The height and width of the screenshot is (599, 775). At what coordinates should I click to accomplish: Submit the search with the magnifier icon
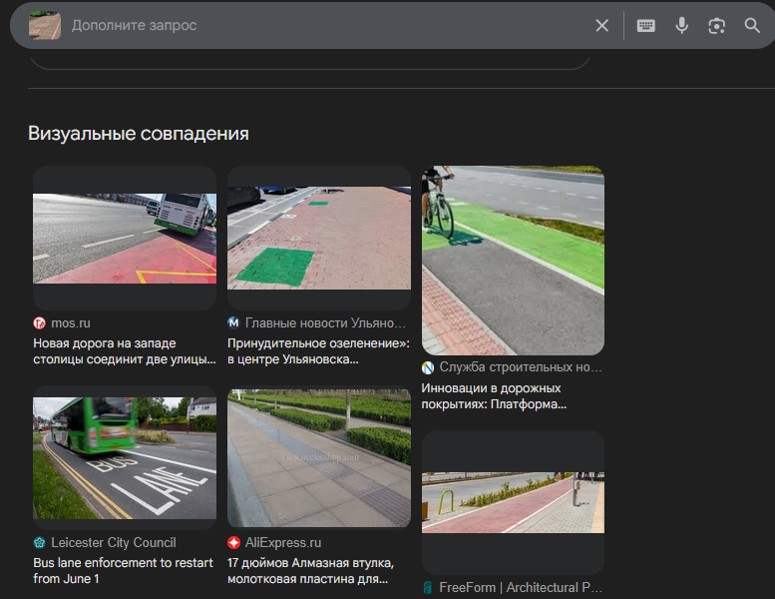[x=752, y=25]
